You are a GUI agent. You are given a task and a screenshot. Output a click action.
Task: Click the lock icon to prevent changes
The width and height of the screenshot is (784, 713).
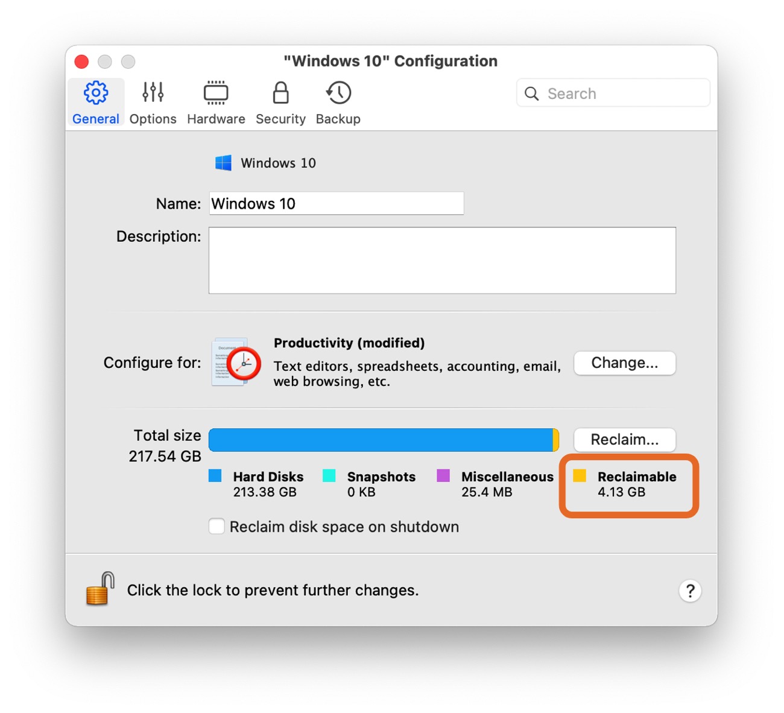(x=100, y=589)
